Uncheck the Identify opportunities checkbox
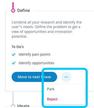 tap(14, 63)
